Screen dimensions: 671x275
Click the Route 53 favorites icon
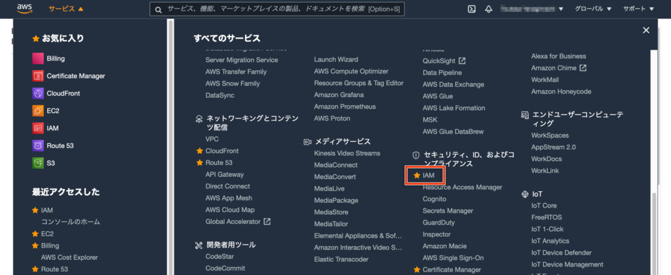click(x=38, y=145)
